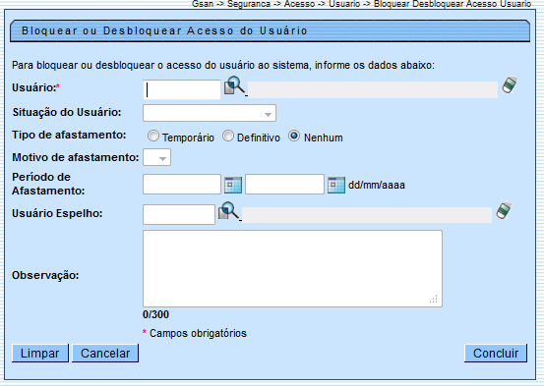Open calendar for start date of Período de Afastamento
This screenshot has width=544, height=386.
pos(233,185)
